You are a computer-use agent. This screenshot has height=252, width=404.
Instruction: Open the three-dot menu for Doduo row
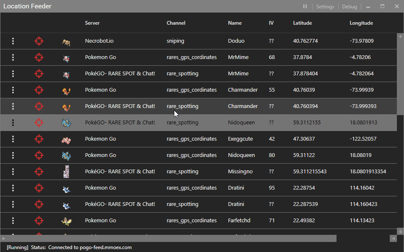[13, 41]
